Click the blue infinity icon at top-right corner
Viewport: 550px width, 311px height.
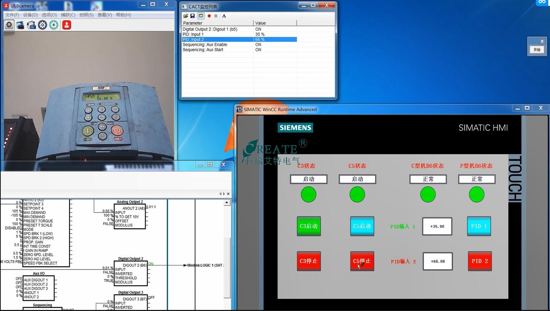pyautogui.click(x=542, y=2)
